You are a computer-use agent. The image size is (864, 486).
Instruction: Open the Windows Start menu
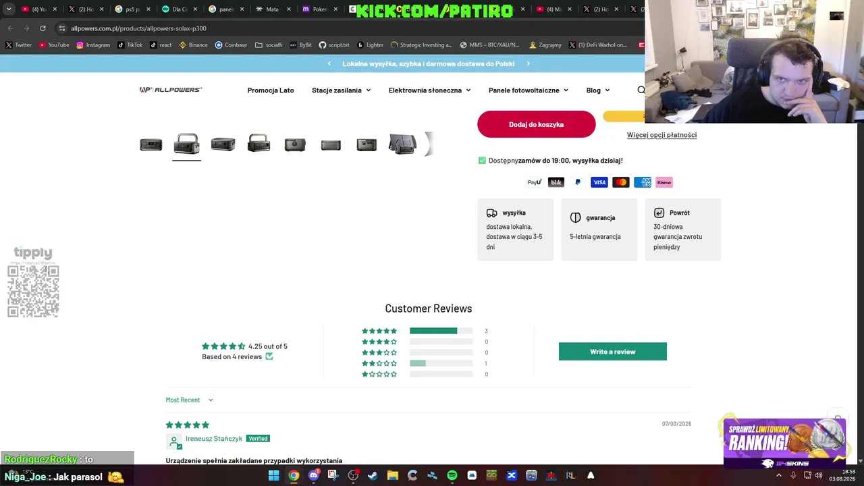(273, 475)
